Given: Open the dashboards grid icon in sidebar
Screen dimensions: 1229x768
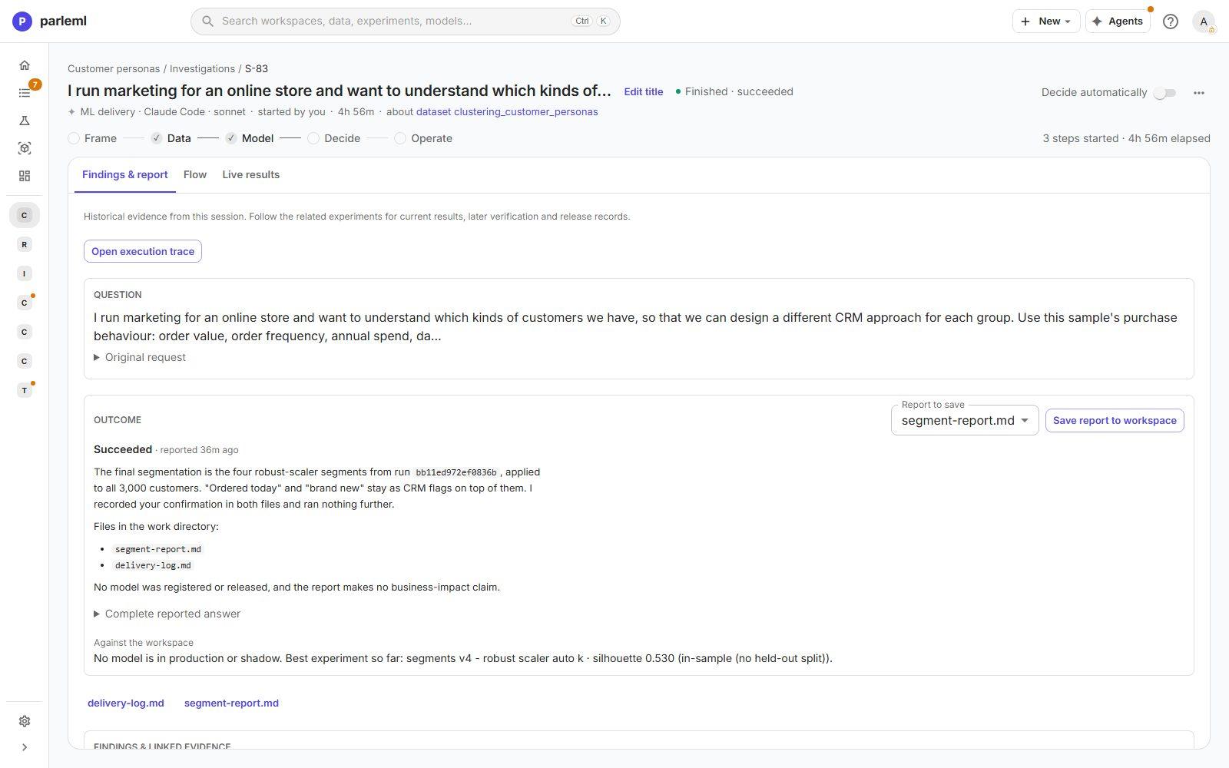Looking at the screenshot, I should [25, 176].
